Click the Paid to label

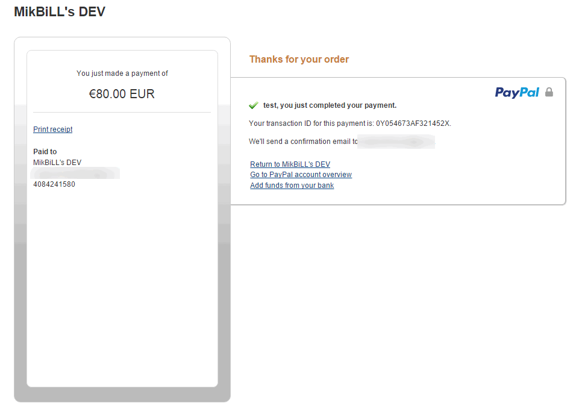coord(45,152)
